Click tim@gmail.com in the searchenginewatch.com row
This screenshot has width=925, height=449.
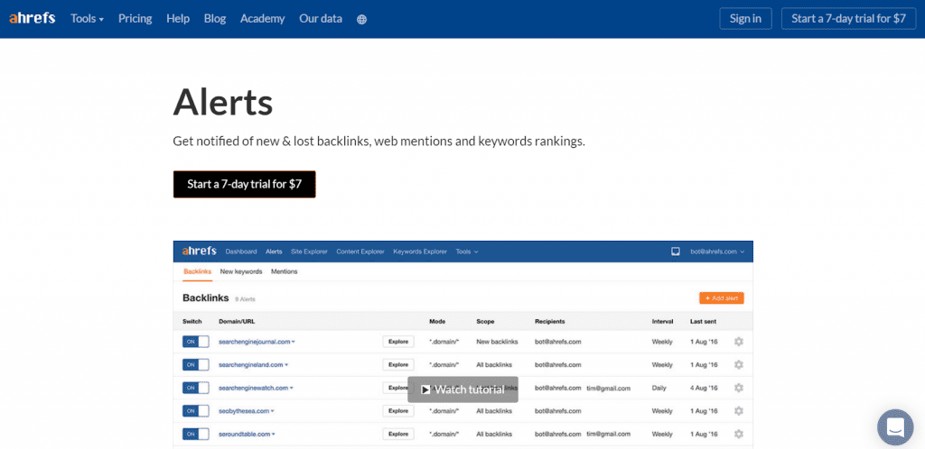pyautogui.click(x=608, y=388)
